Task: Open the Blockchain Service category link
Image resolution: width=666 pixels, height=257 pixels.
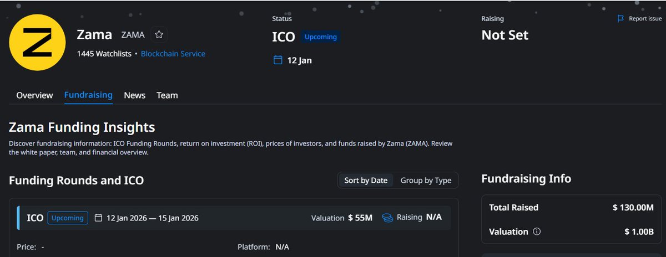Action: pyautogui.click(x=173, y=54)
